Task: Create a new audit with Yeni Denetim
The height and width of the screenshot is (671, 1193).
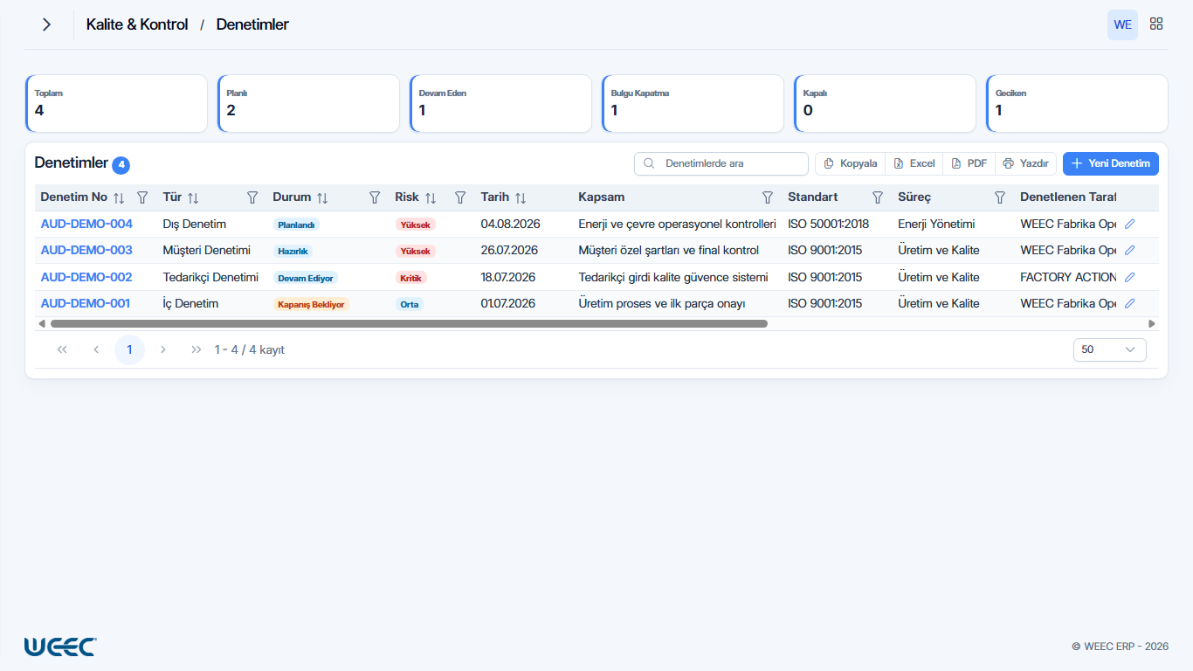Action: click(x=1111, y=163)
